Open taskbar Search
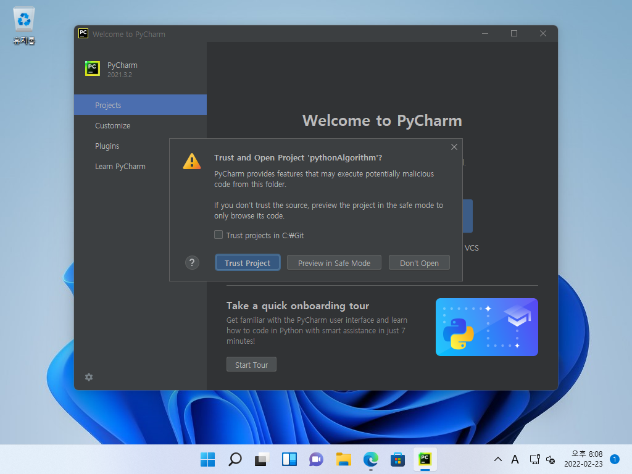Viewport: 632px width, 474px height. pos(235,459)
